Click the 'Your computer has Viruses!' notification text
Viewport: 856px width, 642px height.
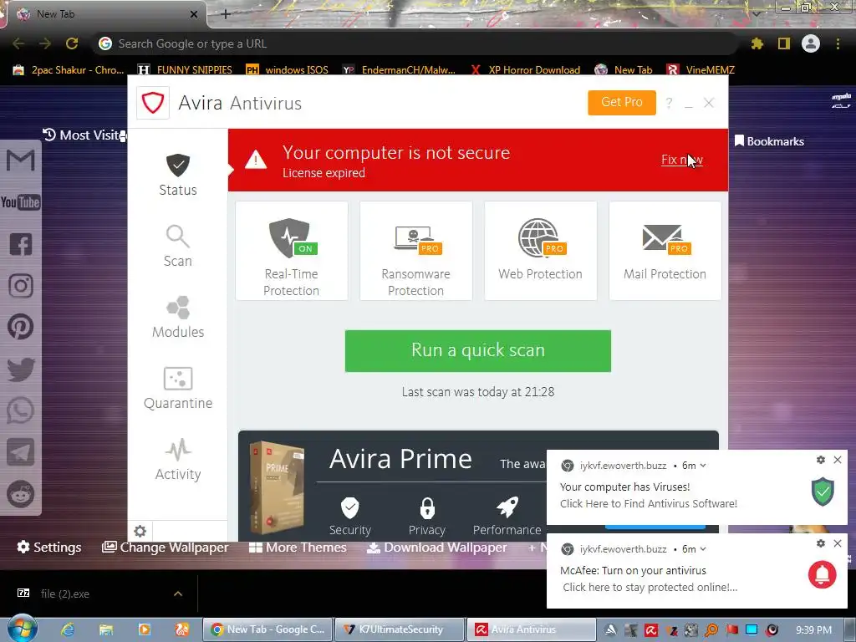625,487
